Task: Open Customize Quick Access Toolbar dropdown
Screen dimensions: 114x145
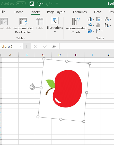Action: pos(57,4)
